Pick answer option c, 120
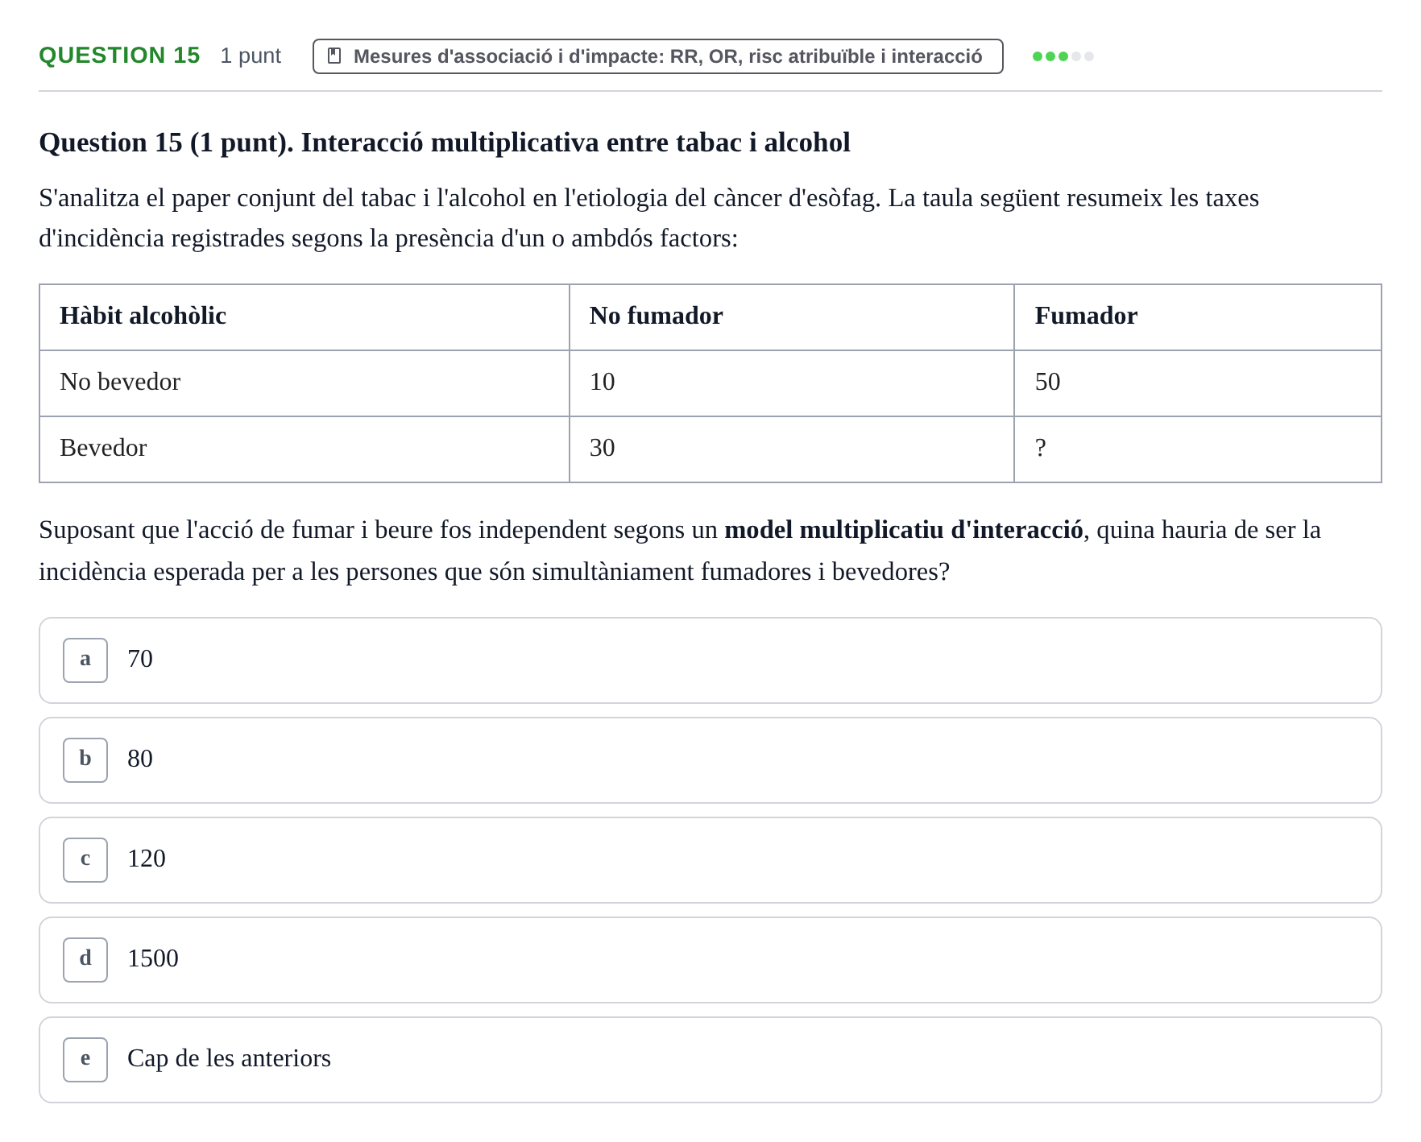 pyautogui.click(x=710, y=860)
